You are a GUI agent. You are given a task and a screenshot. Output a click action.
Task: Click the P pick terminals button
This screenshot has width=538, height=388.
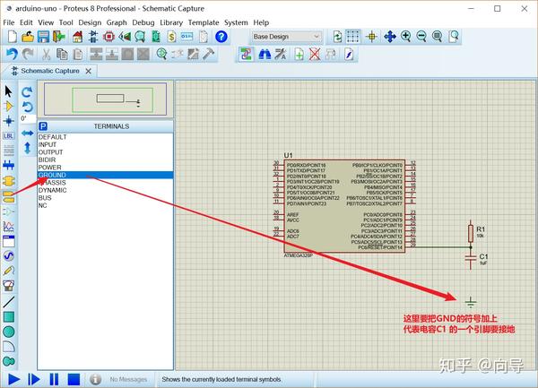click(x=43, y=126)
